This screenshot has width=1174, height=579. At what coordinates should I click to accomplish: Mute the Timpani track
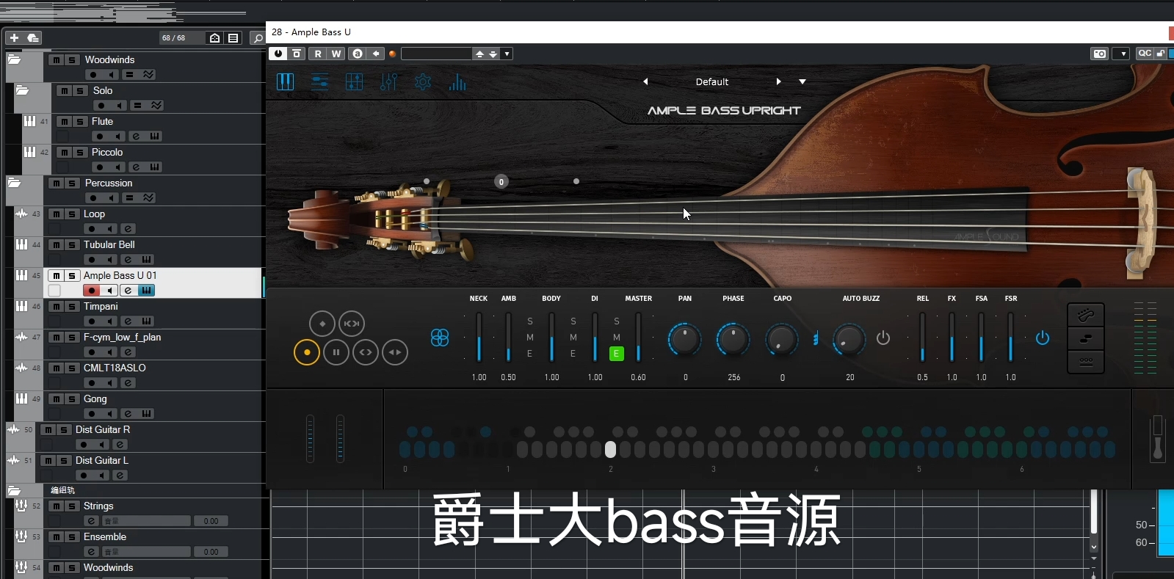(x=56, y=307)
